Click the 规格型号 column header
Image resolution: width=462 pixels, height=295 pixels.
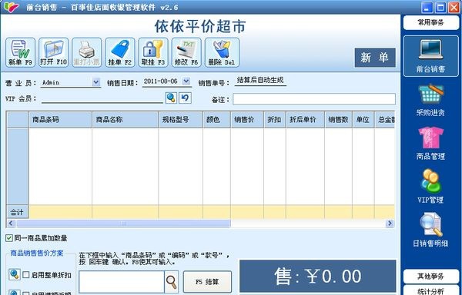[x=181, y=120]
